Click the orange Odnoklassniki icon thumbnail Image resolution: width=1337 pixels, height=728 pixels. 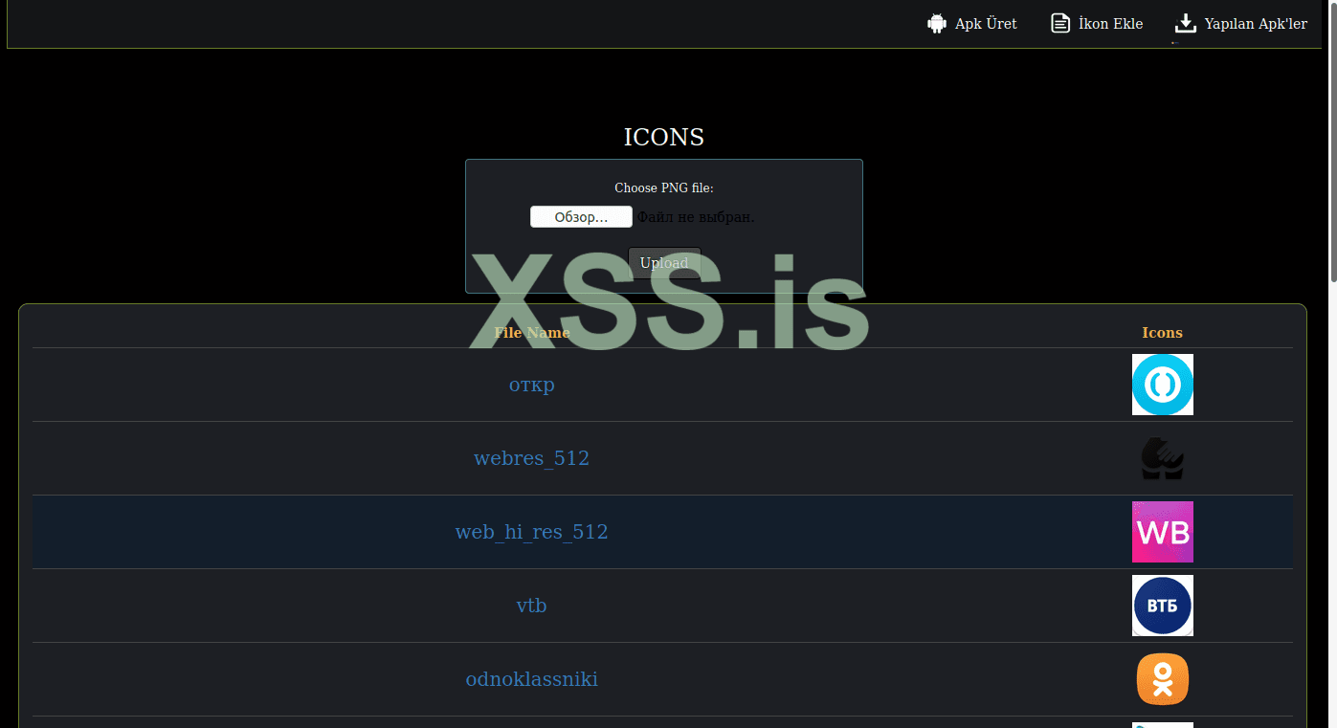[1163, 679]
